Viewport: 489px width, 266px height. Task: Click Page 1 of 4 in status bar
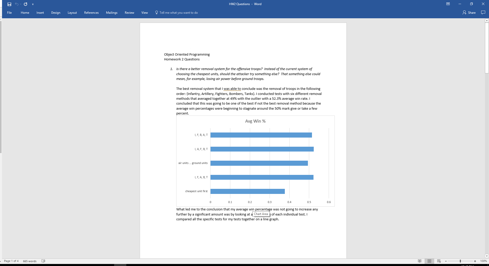[11, 261]
